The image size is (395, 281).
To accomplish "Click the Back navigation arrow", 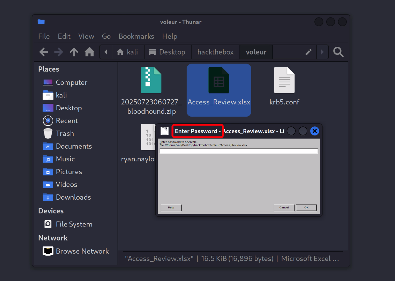I will coord(44,52).
